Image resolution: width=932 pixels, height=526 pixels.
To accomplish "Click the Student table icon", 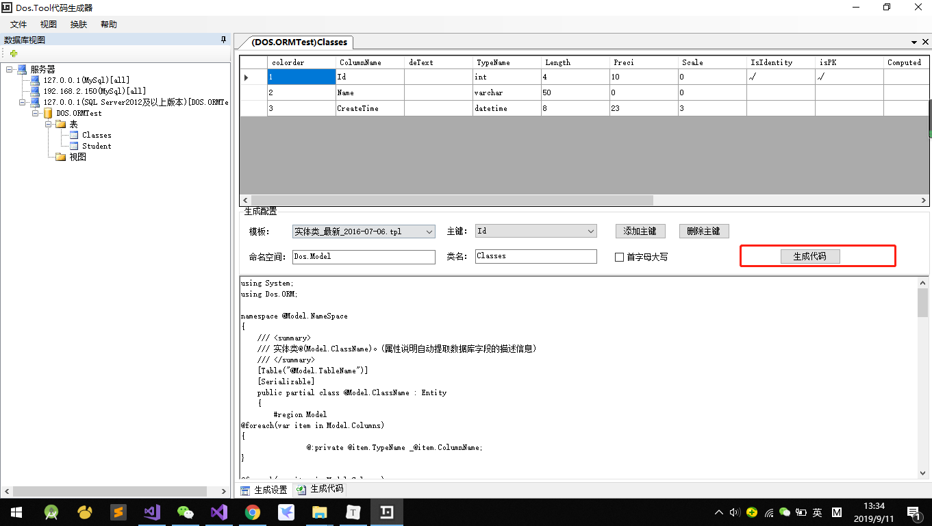I will point(73,146).
